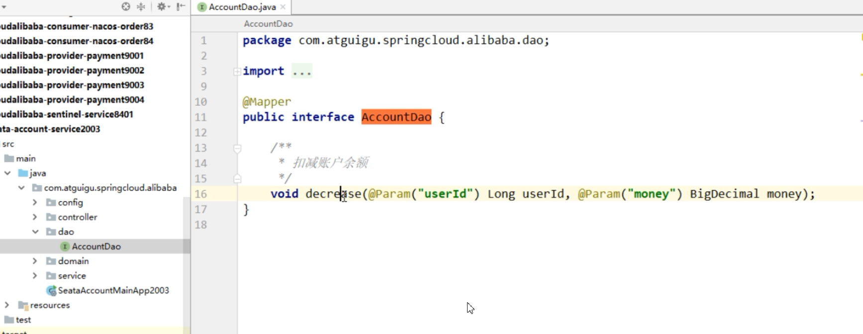Fold the Javadoc comment at line 13
This screenshot has height=334, width=863.
click(237, 148)
